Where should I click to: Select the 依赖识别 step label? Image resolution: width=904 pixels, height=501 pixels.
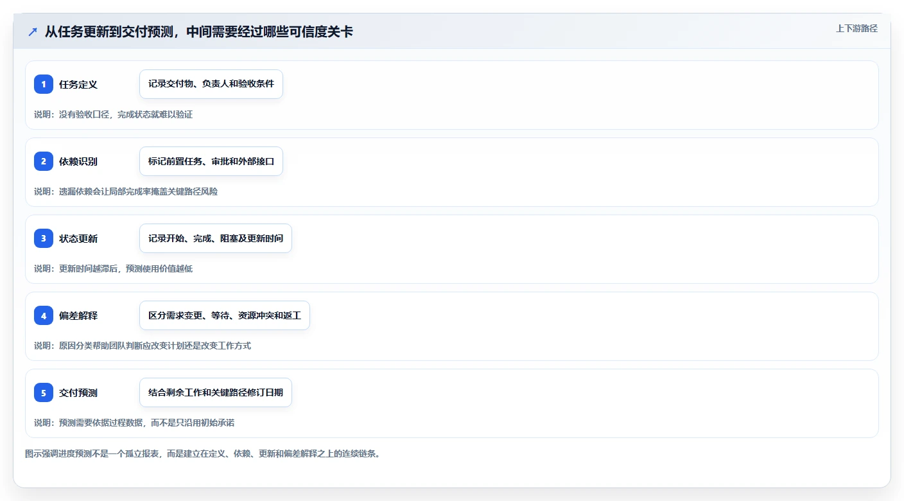78,161
